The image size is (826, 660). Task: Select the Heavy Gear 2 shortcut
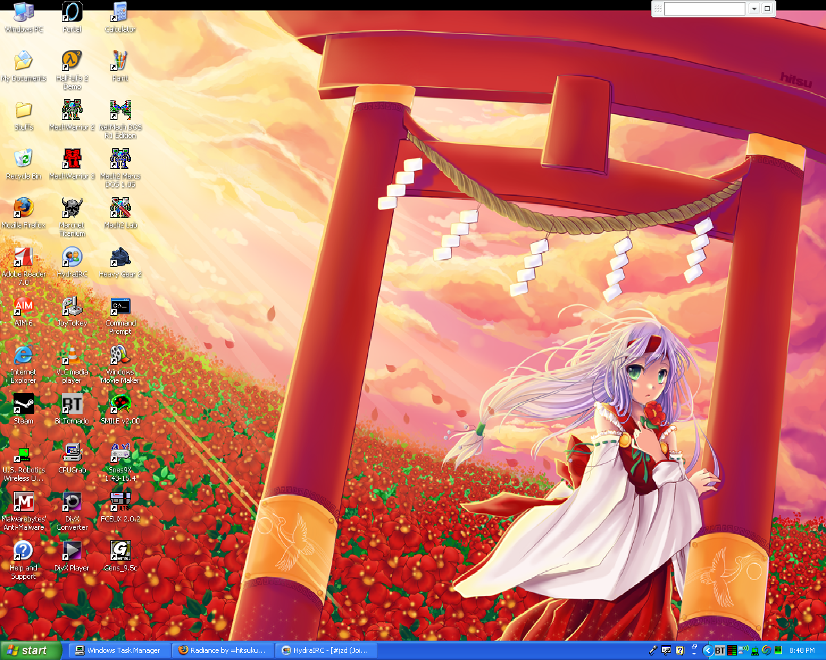pos(120,262)
